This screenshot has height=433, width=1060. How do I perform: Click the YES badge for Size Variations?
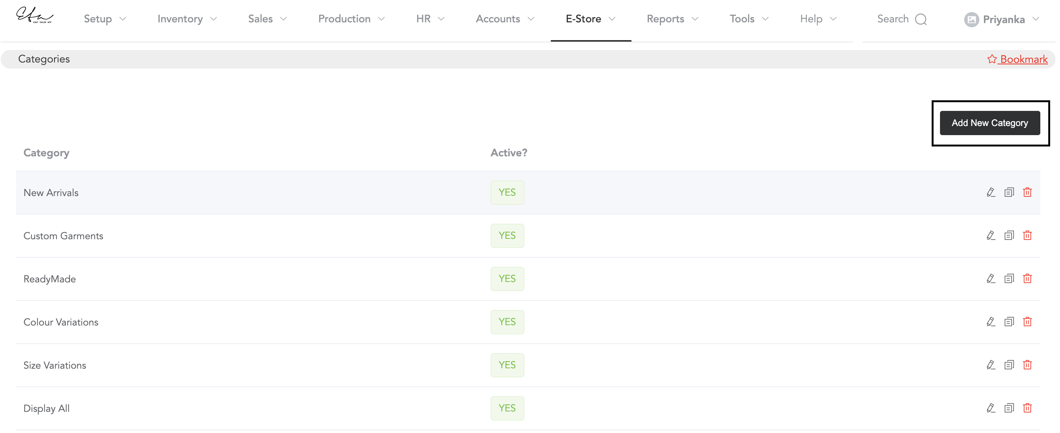[x=507, y=365]
